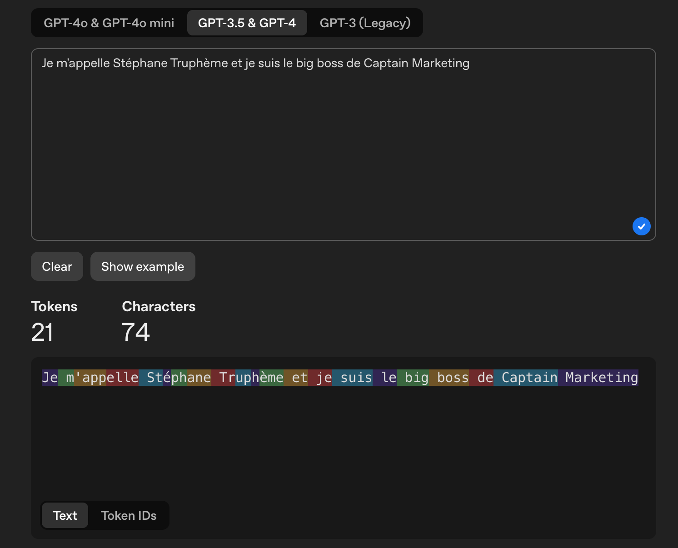
Task: Click the character count number 74
Action: (x=135, y=332)
